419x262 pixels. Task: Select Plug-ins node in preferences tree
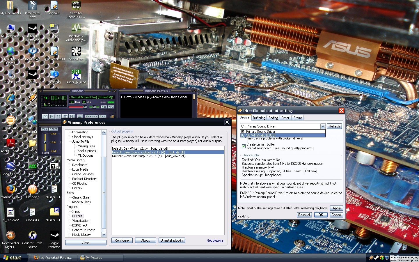72,207
